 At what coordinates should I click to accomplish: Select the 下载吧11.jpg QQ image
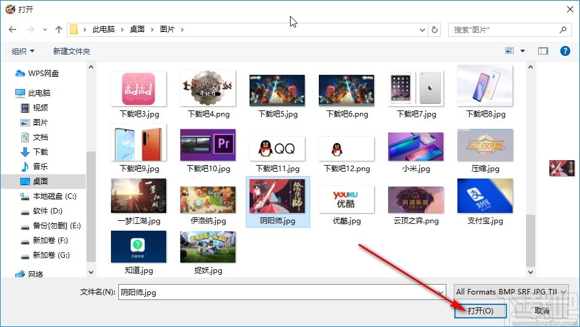[277, 155]
